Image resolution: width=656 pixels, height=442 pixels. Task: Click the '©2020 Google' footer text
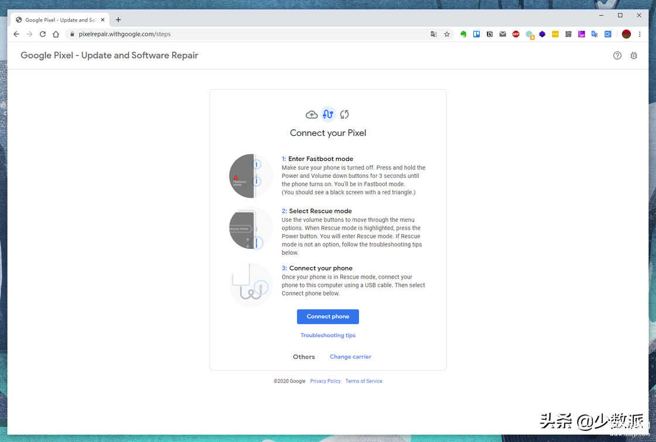(x=289, y=381)
